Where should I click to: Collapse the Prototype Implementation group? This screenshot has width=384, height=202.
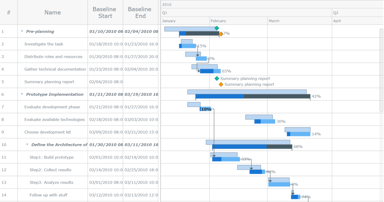[22, 94]
